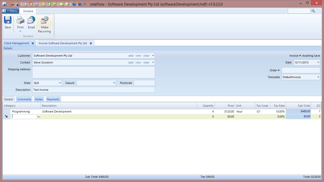Click the '$120.00' price cell
324x182 pixels.
coord(225,111)
